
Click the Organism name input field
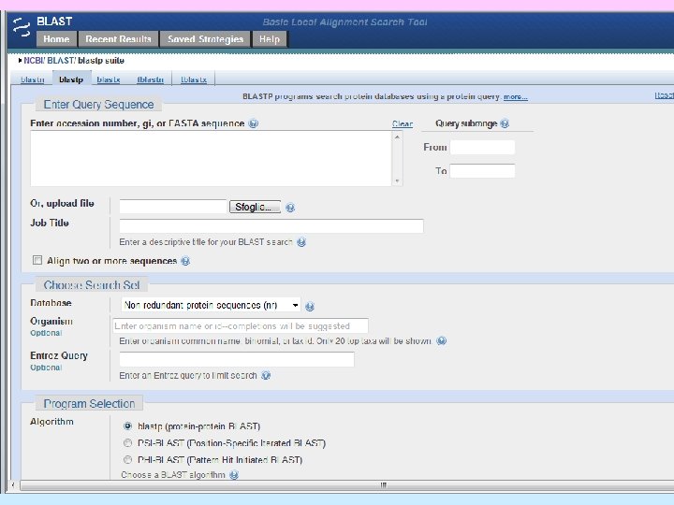[241, 326]
